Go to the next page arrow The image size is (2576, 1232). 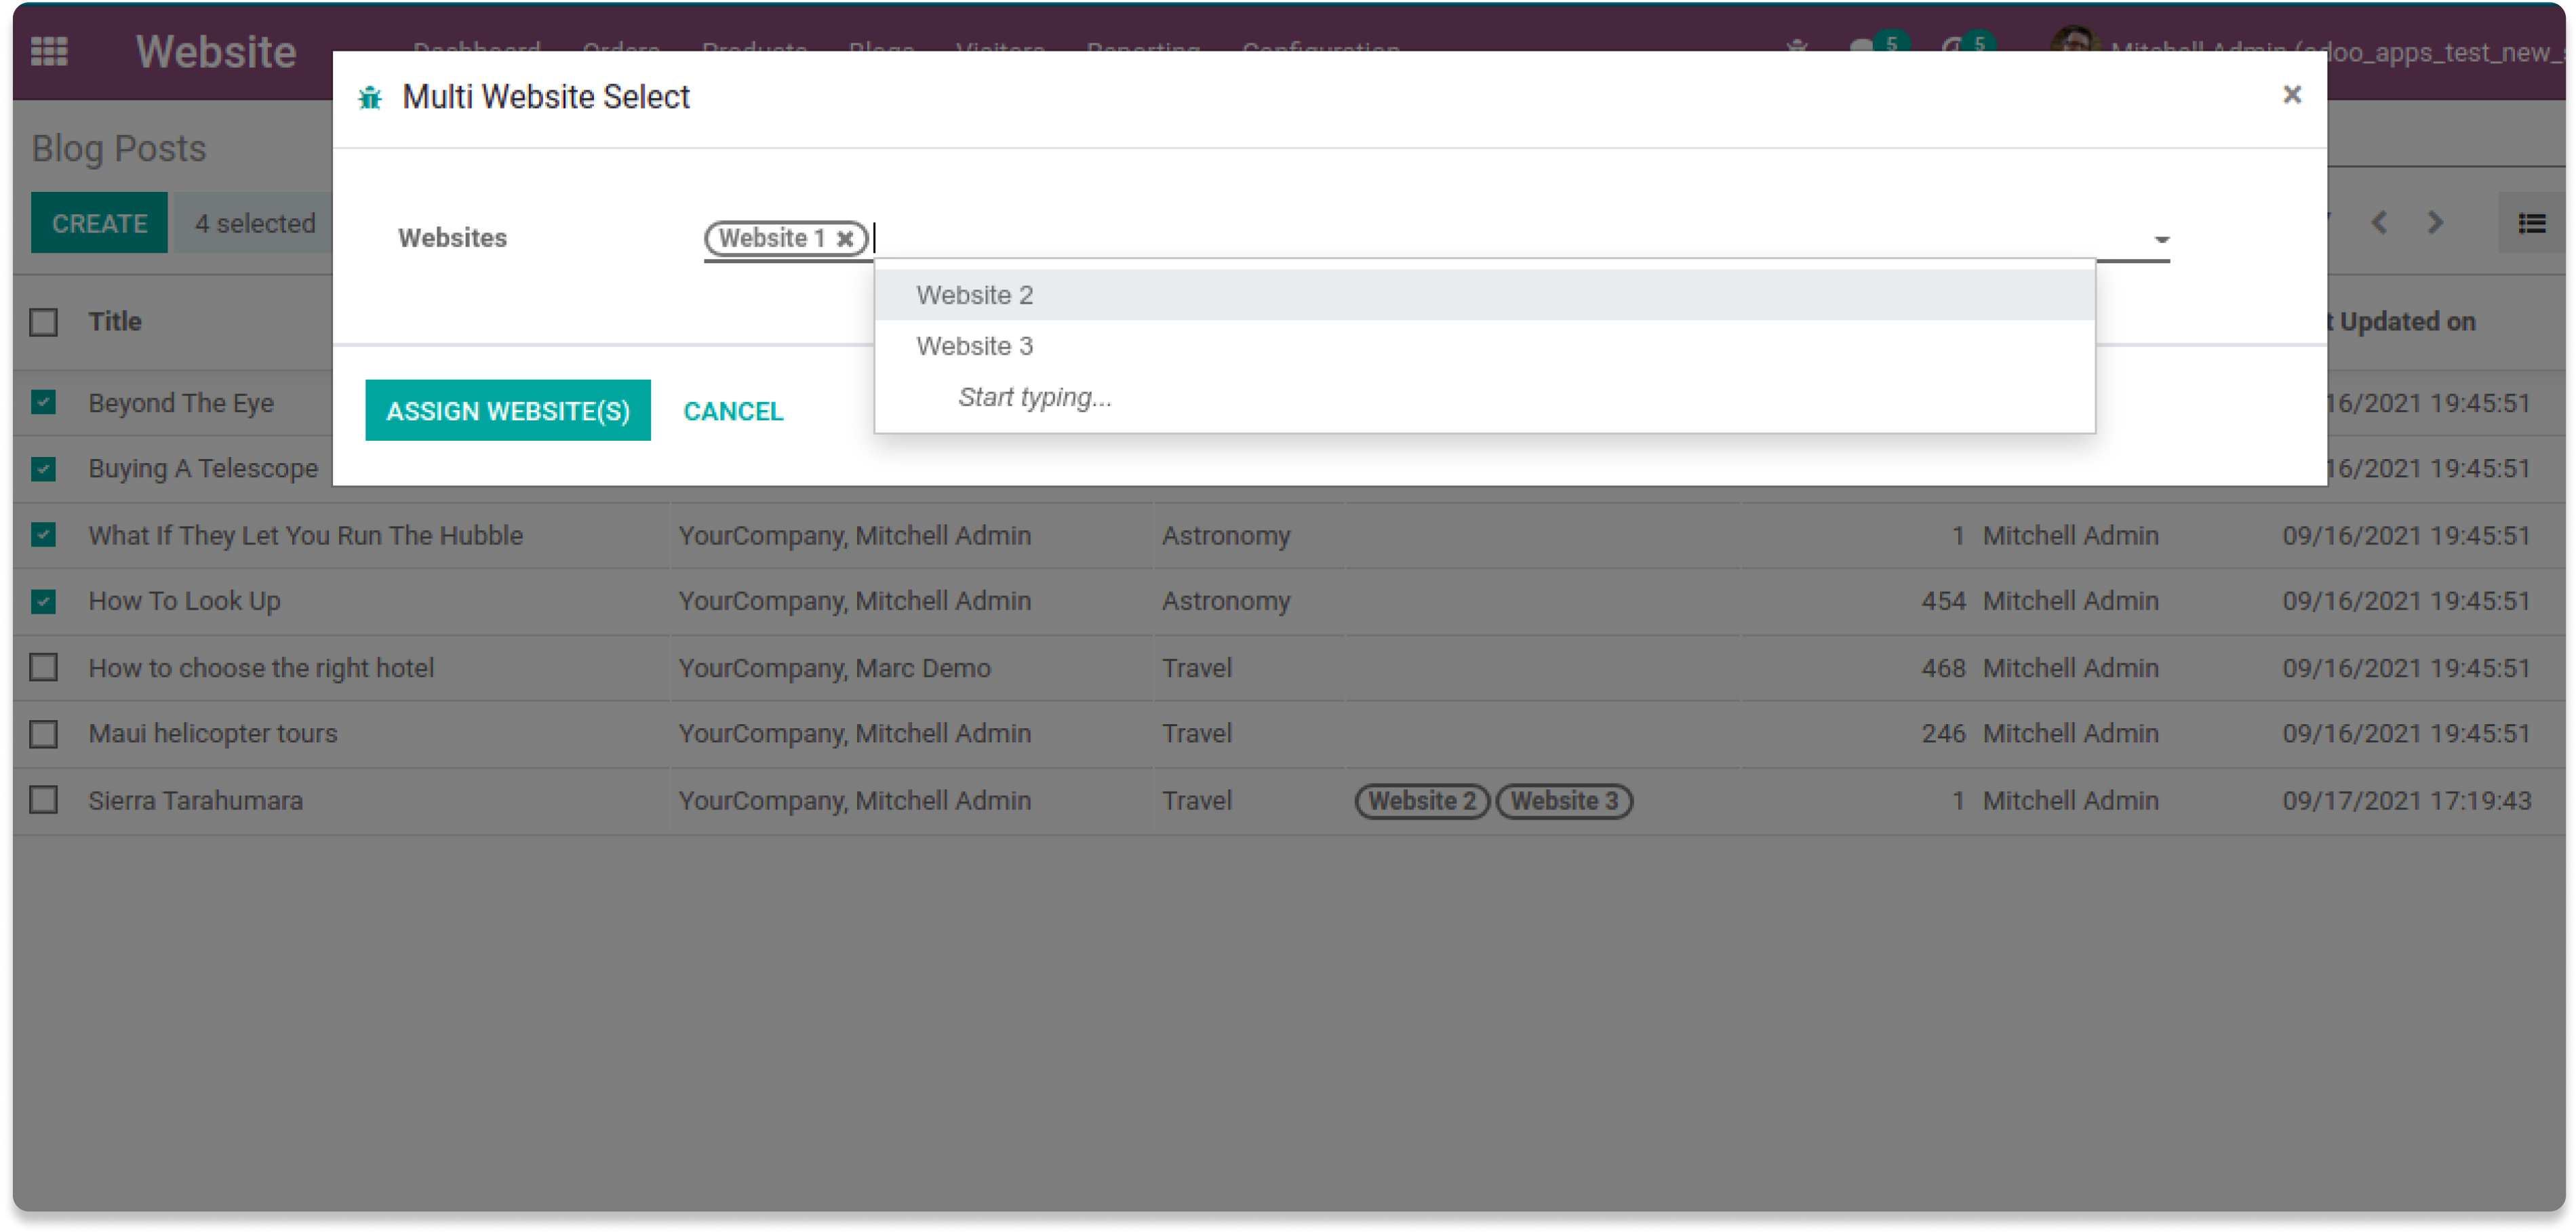point(2435,222)
